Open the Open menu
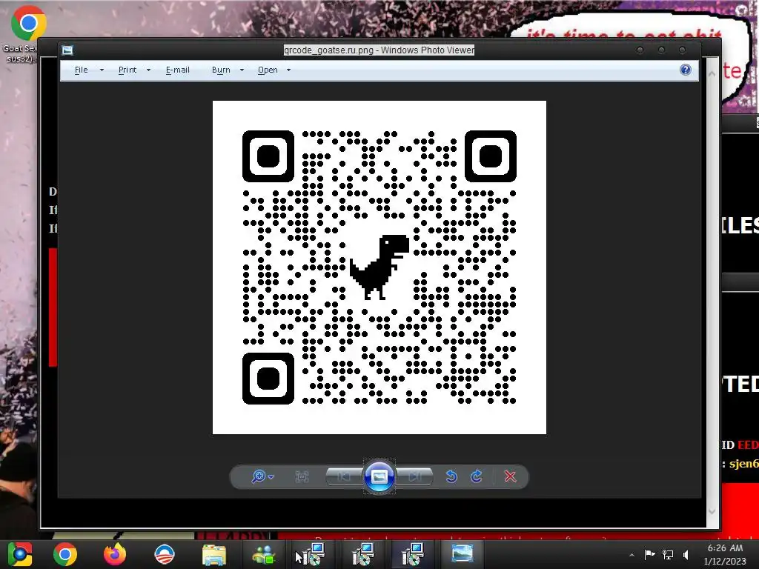759x569 pixels. [x=268, y=70]
